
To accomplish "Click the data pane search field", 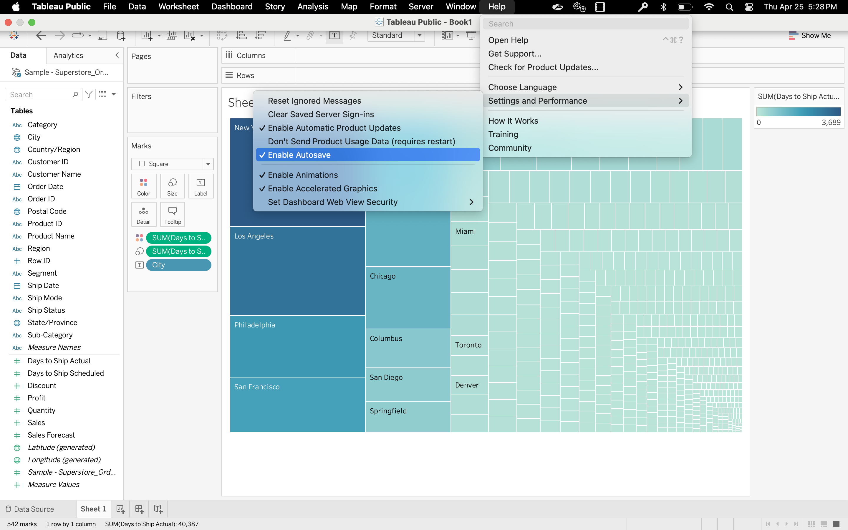I will coord(40,94).
